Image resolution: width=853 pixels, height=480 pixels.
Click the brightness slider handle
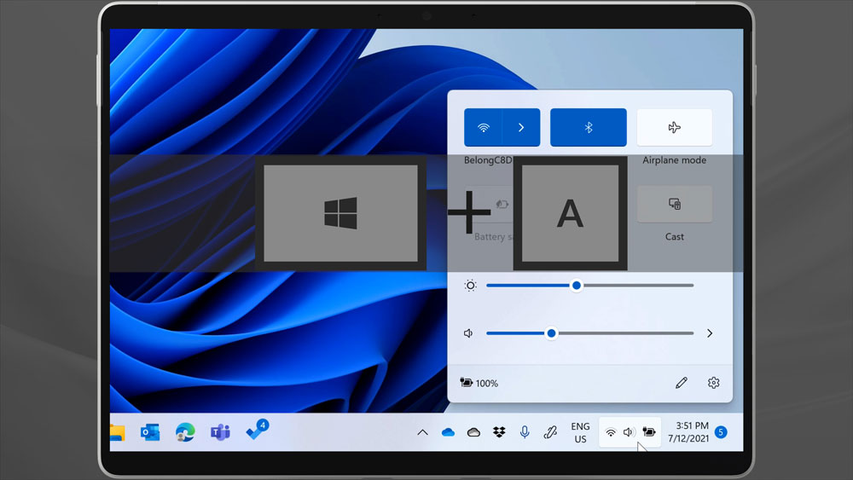577,286
